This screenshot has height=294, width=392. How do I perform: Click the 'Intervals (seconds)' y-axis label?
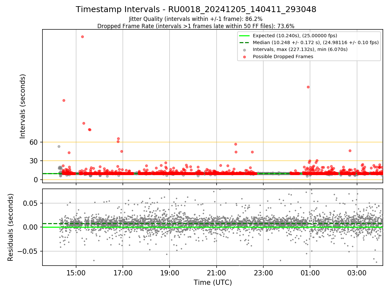coord(23,106)
